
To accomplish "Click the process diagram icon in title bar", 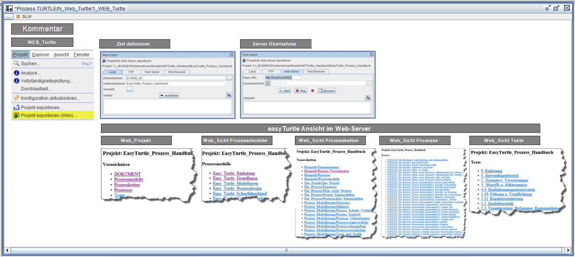I will pyautogui.click(x=9, y=8).
